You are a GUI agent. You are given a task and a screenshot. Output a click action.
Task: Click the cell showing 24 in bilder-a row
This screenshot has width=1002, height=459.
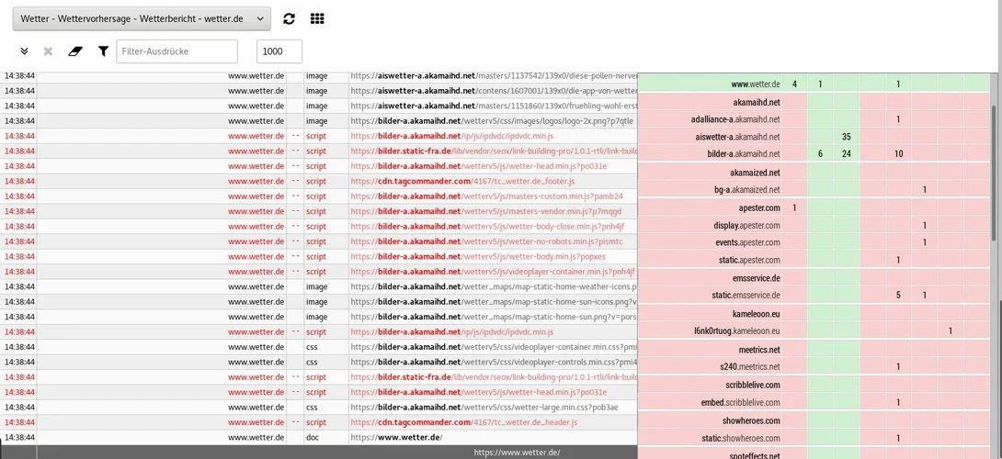846,154
